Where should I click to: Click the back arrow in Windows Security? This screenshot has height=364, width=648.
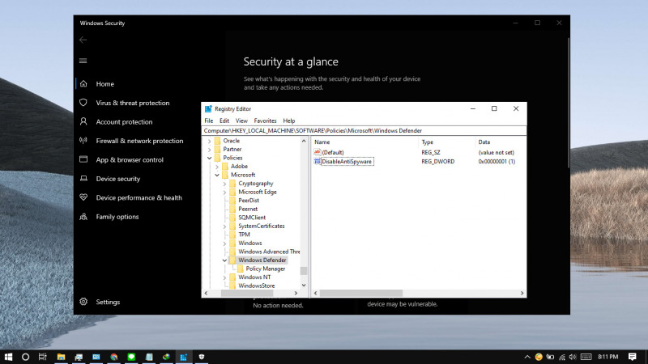(83, 40)
